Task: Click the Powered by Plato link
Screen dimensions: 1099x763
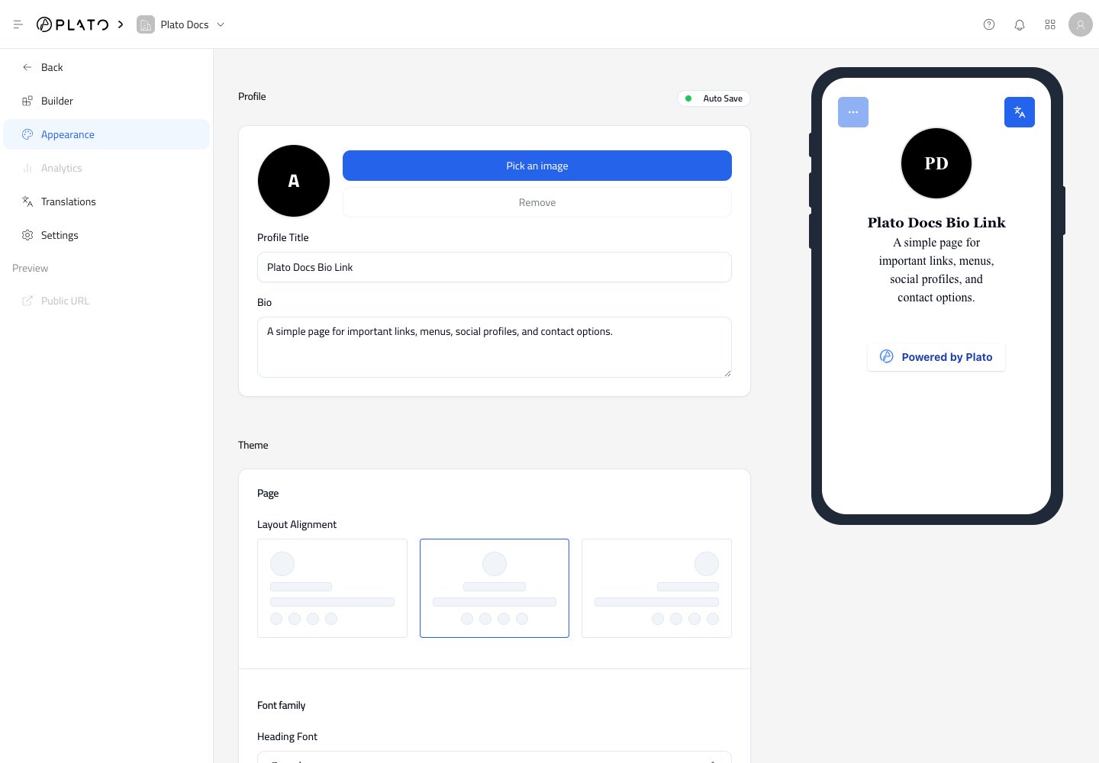Action: pyautogui.click(x=936, y=357)
